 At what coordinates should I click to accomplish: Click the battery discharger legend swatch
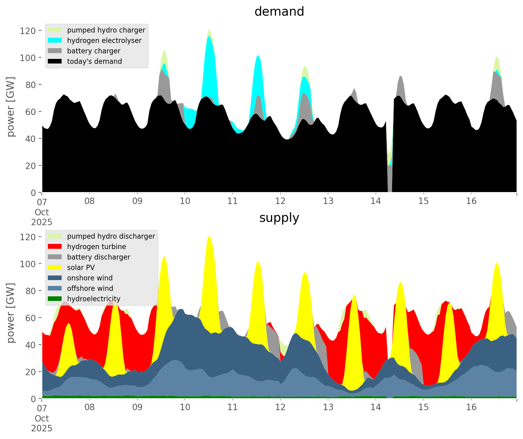pyautogui.click(x=55, y=257)
